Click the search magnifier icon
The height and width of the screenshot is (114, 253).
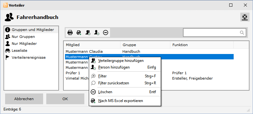tap(242, 33)
